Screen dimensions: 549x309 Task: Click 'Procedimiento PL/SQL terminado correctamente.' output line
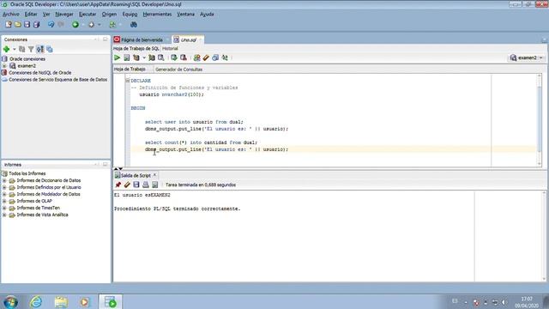[x=178, y=209]
